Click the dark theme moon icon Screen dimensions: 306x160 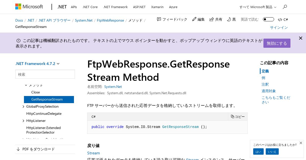(x=229, y=19)
